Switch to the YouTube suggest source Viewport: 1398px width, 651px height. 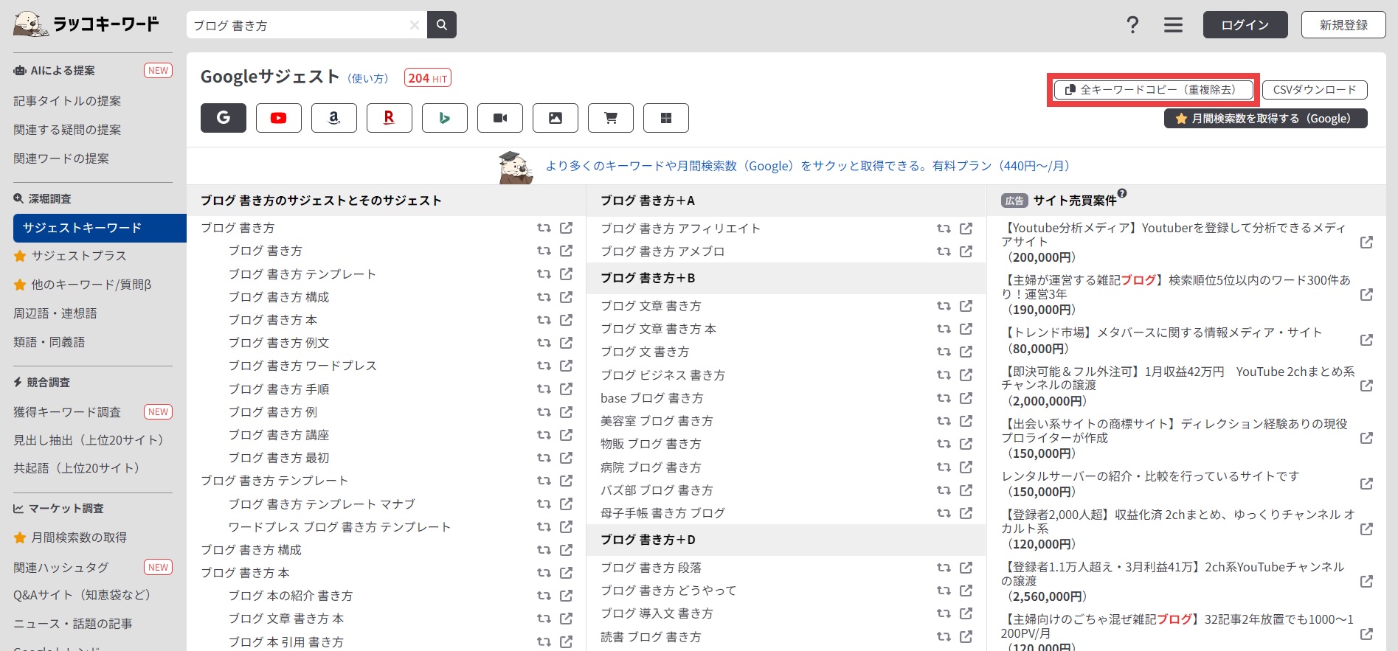(279, 118)
